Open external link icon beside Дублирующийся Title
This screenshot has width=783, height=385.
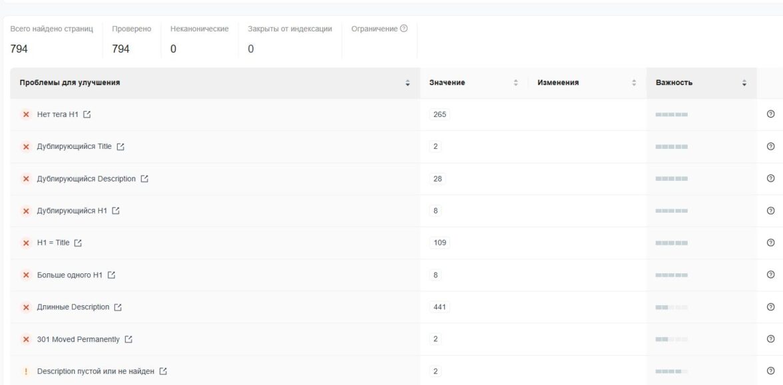121,147
